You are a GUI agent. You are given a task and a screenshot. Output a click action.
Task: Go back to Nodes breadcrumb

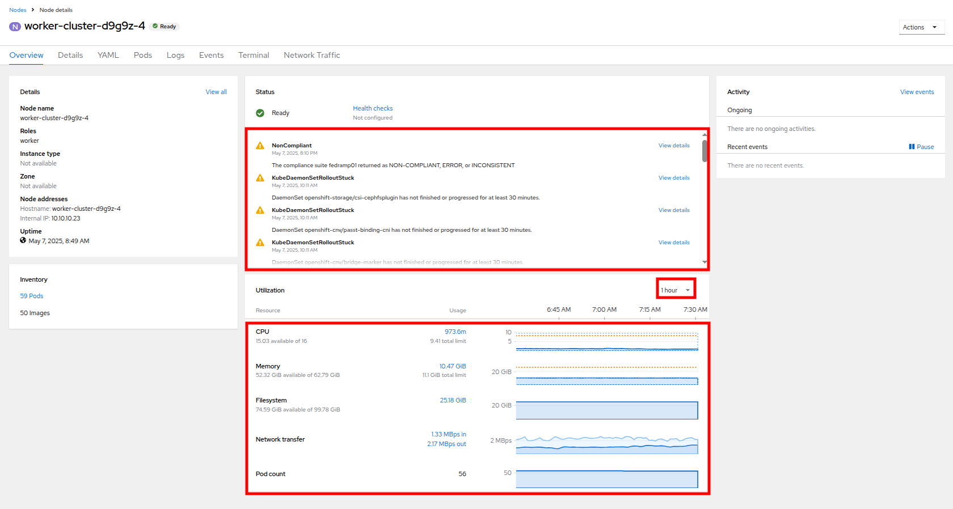click(18, 10)
